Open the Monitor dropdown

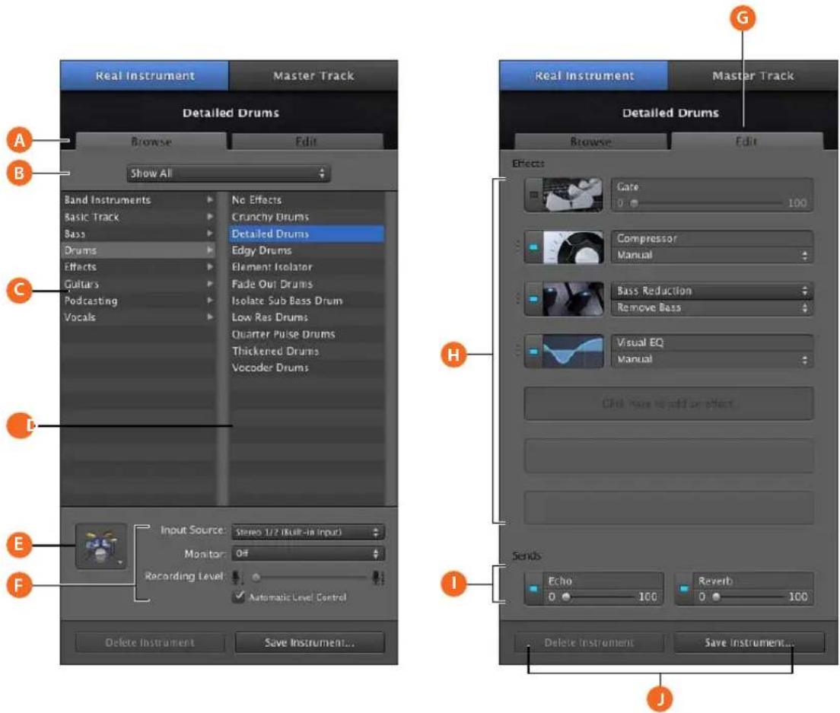point(307,553)
